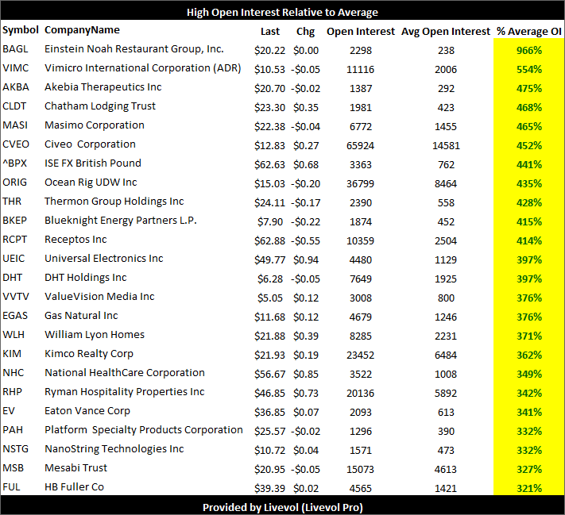The height and width of the screenshot is (515, 565).
Task: Click the 14581 average open interest
Action: click(446, 146)
